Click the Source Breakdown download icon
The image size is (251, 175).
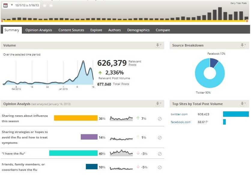click(243, 45)
